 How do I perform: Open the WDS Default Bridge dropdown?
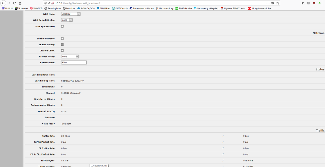67,20
